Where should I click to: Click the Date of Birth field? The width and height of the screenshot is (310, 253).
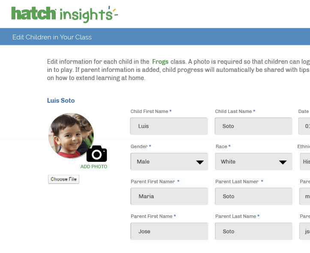pyautogui.click(x=304, y=126)
